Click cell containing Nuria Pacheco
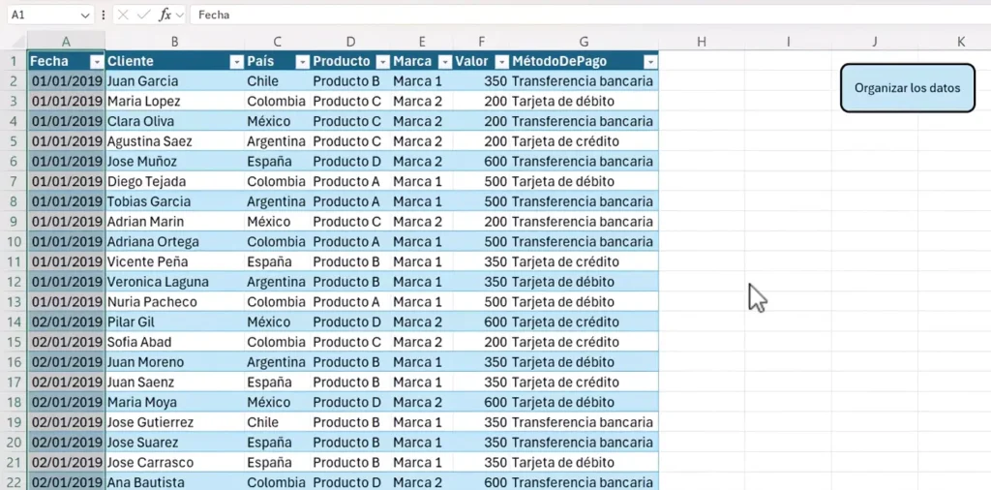Viewport: 991px width, 490px height. click(x=175, y=302)
